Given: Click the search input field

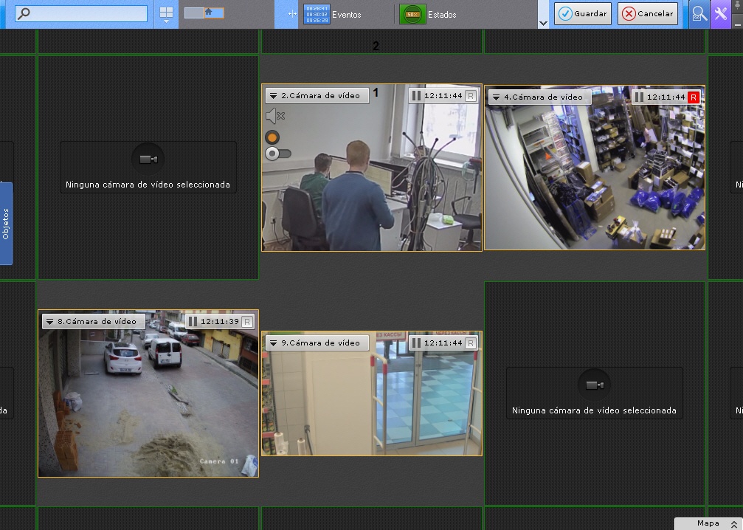Looking at the screenshot, I should pos(81,13).
